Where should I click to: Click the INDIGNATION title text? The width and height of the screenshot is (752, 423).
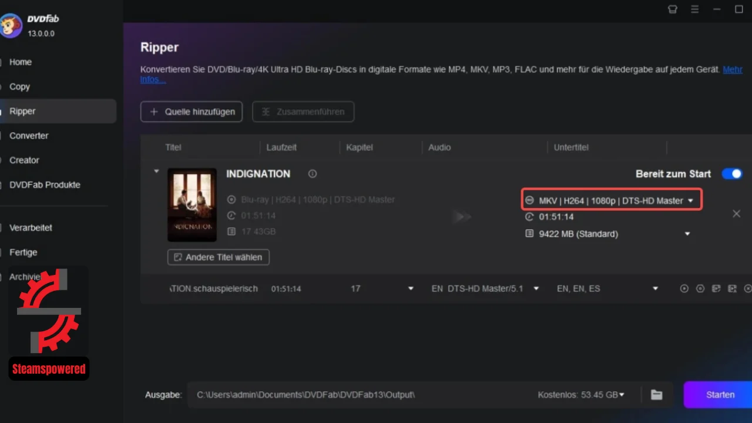click(258, 174)
